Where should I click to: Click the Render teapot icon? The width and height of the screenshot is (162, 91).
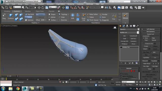[x=143, y=8]
